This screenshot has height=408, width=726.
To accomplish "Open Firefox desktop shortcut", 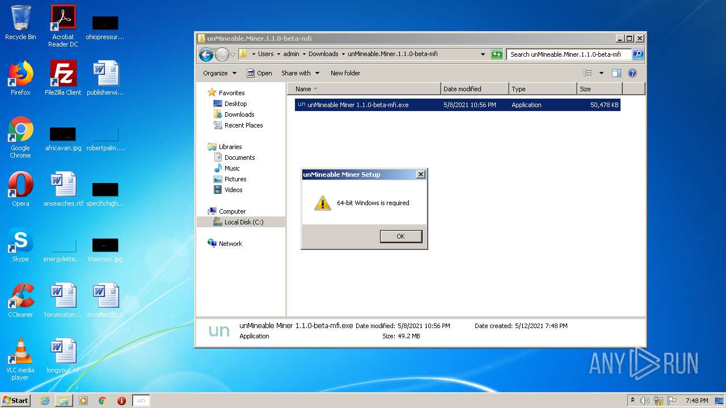I will click(20, 78).
